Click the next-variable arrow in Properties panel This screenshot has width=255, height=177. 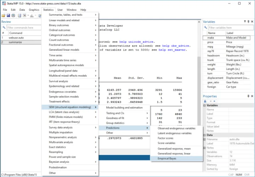click(x=214, y=101)
